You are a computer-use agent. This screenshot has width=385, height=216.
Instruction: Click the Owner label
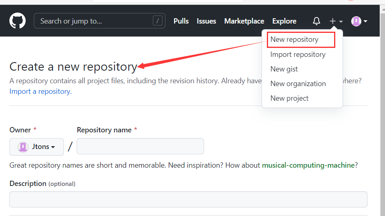20,130
